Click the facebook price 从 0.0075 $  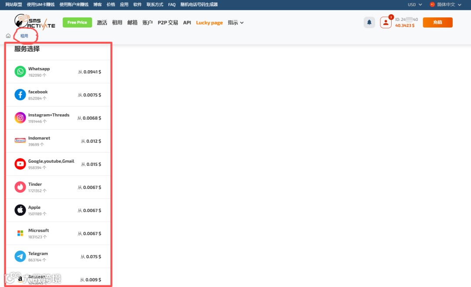pyautogui.click(x=89, y=95)
